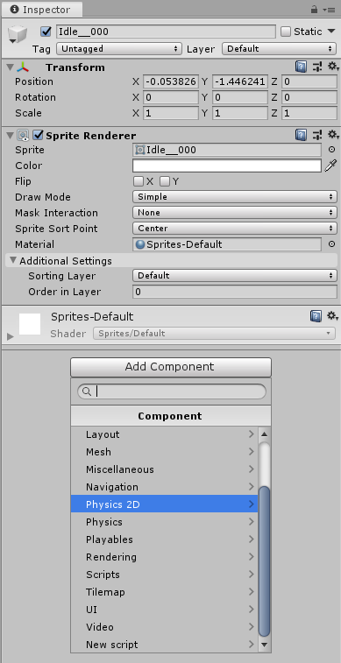Viewport: 341px width, 663px height.
Task: Open Sprite Renderer preset icon
Action: point(317,135)
